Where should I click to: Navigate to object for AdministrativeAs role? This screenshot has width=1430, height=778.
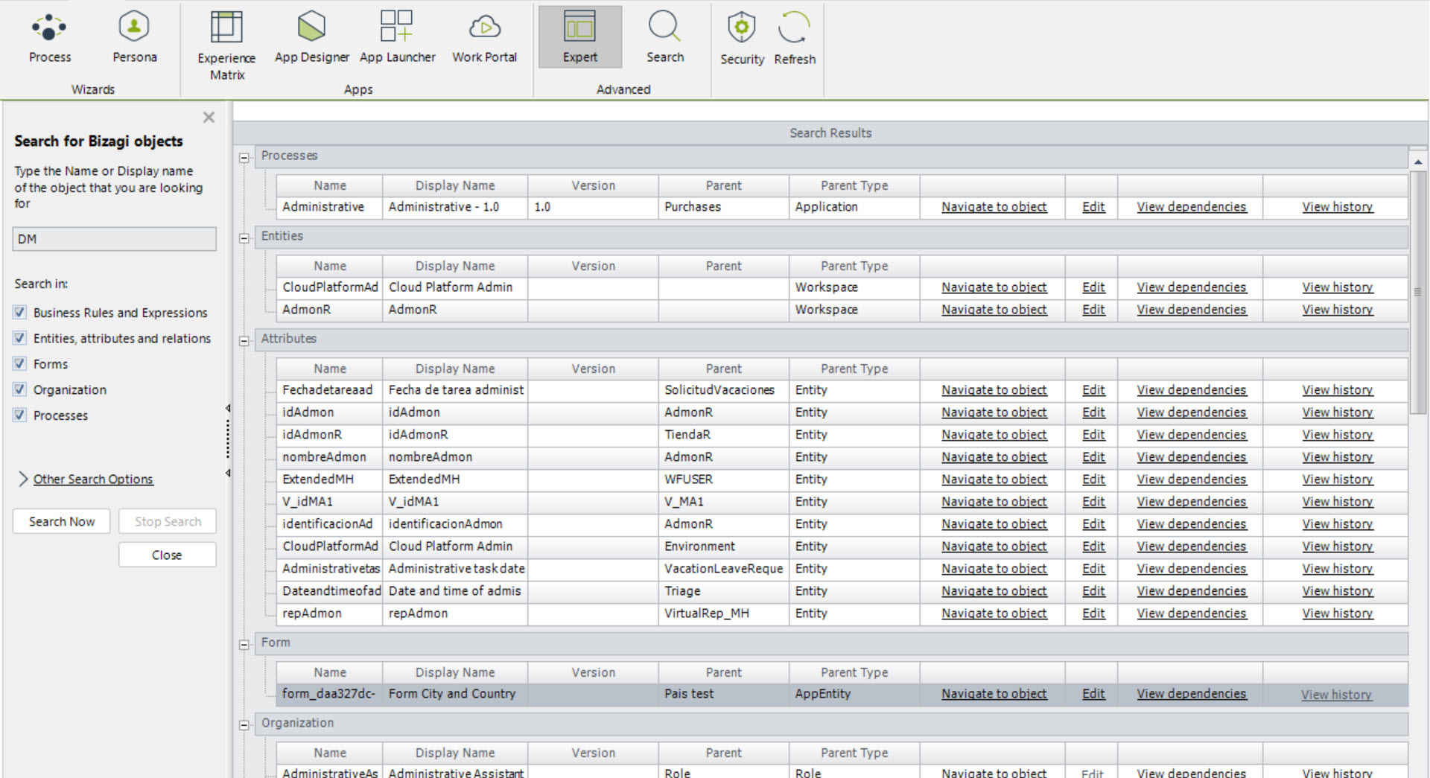coord(994,773)
